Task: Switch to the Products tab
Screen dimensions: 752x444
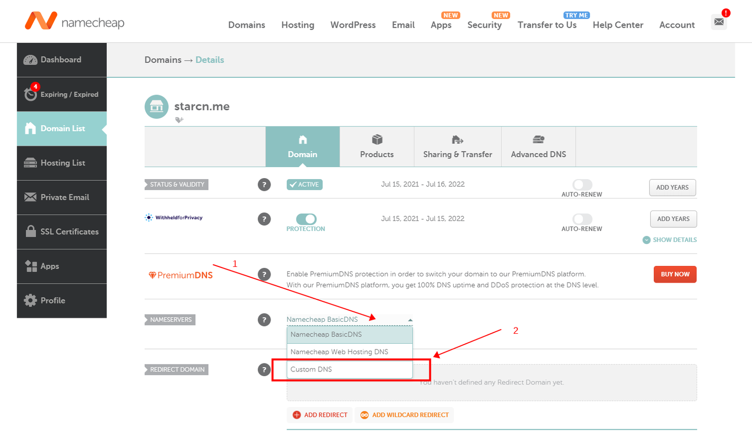Action: (377, 147)
